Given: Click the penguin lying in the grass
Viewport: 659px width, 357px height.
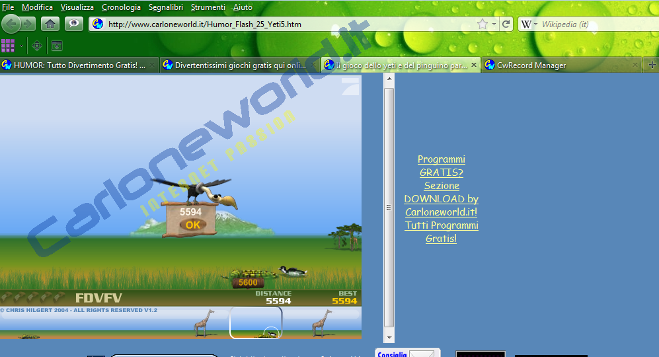Looking at the screenshot, I should (293, 272).
